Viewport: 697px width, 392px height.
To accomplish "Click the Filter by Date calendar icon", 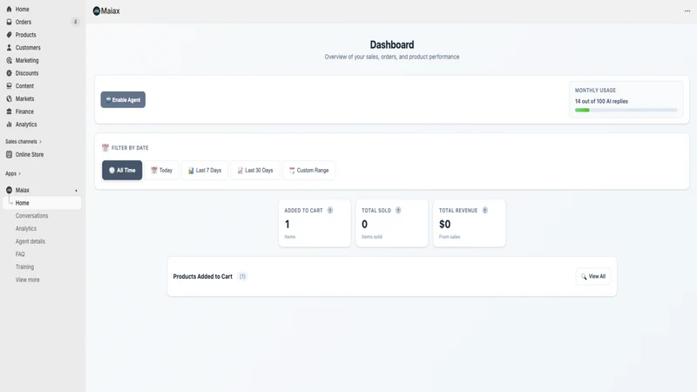I will pos(105,147).
